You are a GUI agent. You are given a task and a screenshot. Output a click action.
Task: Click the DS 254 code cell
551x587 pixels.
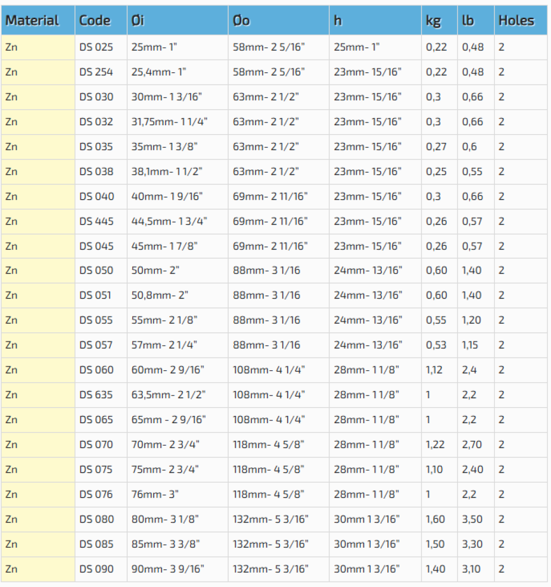[96, 72]
